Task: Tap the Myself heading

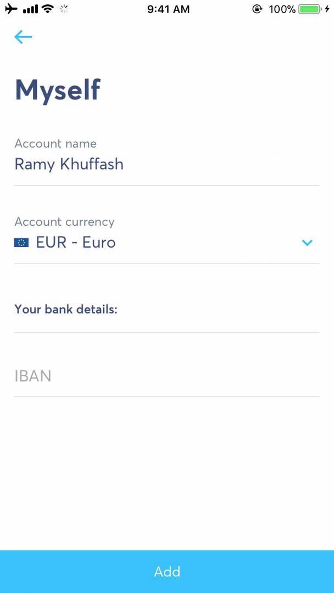Action: coord(57,89)
